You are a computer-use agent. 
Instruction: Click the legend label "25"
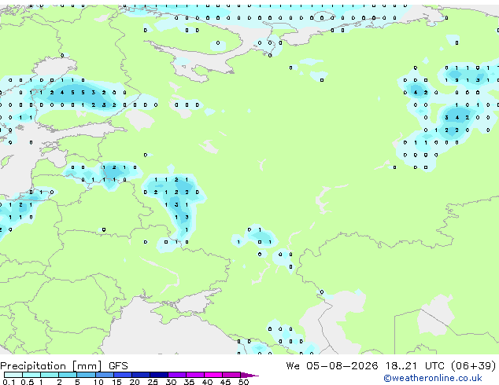click(153, 382)
